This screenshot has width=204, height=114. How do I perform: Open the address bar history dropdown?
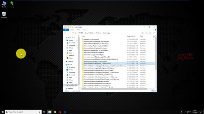tap(141, 33)
